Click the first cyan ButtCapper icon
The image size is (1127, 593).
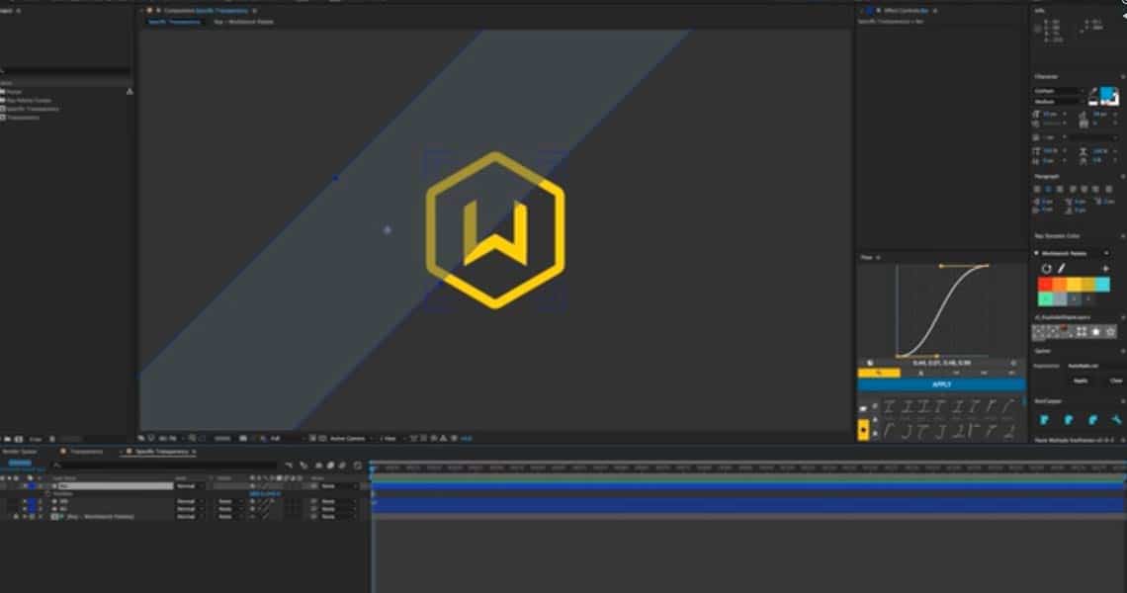(x=1045, y=420)
